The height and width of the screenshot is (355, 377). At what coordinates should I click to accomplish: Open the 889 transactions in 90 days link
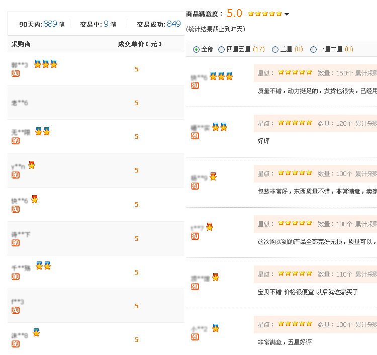tap(50, 24)
